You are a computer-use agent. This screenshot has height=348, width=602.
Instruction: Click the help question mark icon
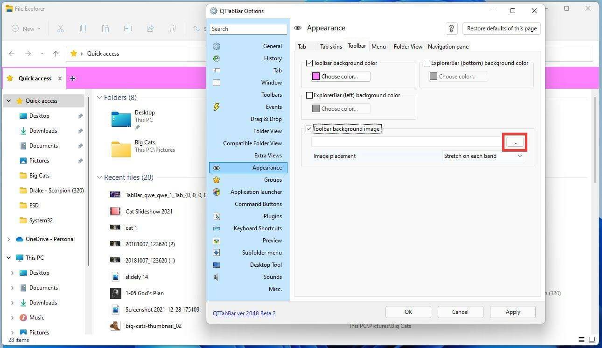pyautogui.click(x=451, y=28)
